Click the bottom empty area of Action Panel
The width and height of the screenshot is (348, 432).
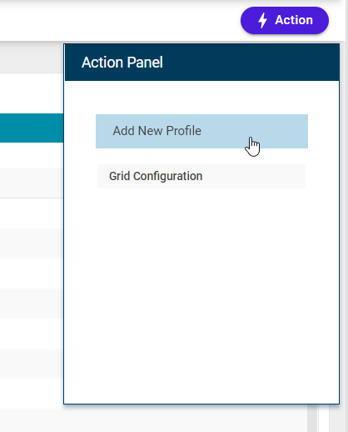pos(201,361)
